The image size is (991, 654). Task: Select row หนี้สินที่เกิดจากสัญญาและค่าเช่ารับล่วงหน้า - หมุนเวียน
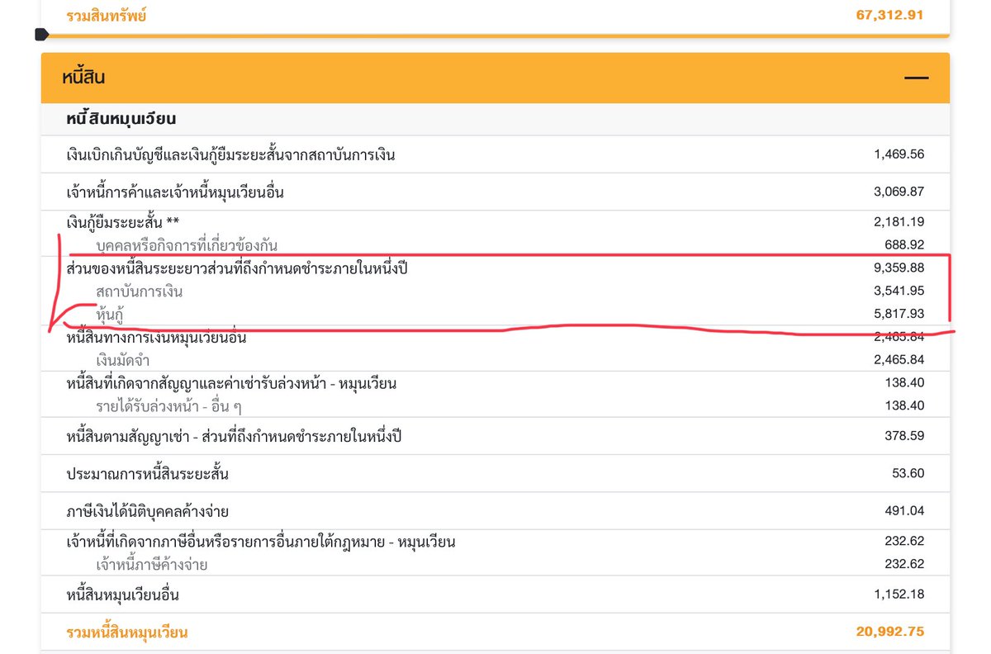[495, 383]
